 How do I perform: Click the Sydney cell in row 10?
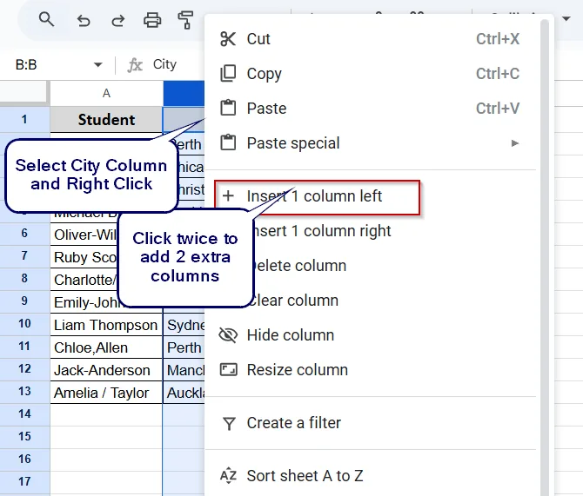tap(184, 325)
